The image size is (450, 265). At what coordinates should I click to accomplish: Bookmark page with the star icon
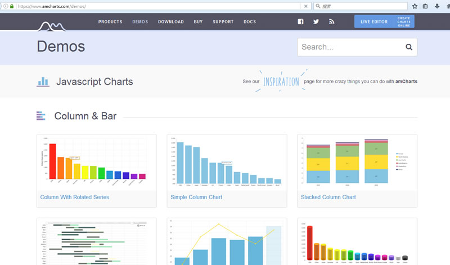click(x=415, y=6)
